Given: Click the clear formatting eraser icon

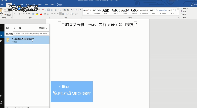Looking at the screenshot, I should pyautogui.click(x=43, y=10).
